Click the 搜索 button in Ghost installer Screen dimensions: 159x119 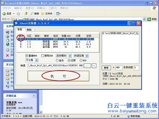point(106,68)
